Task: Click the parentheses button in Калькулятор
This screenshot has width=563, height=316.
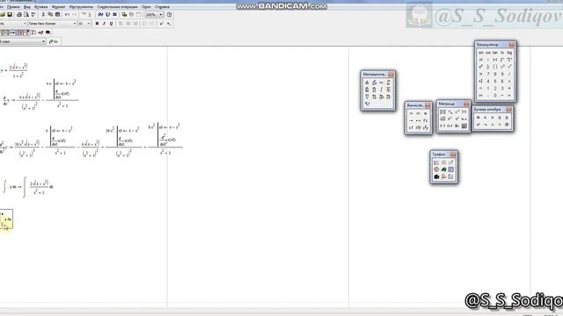Action: coord(495,67)
